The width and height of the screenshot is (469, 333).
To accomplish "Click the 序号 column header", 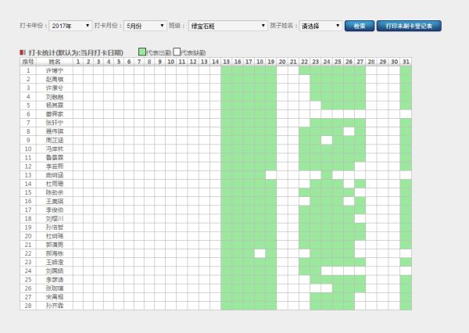I will [x=28, y=62].
